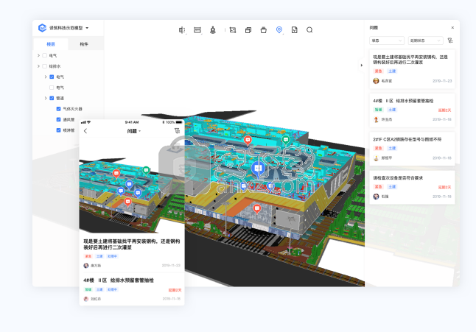
Task: Tap the lower red marker in phone preview
Action: (x=127, y=202)
